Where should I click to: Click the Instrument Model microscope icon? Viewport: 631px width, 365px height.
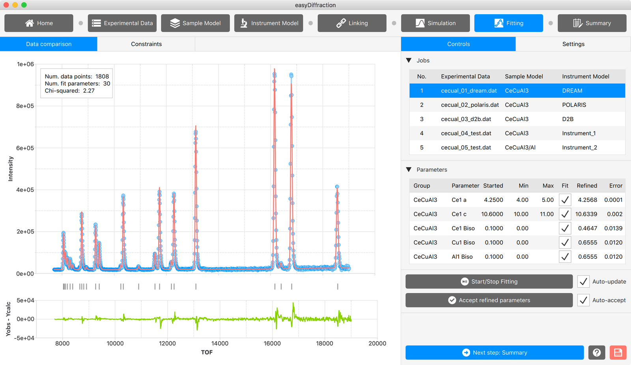click(244, 23)
